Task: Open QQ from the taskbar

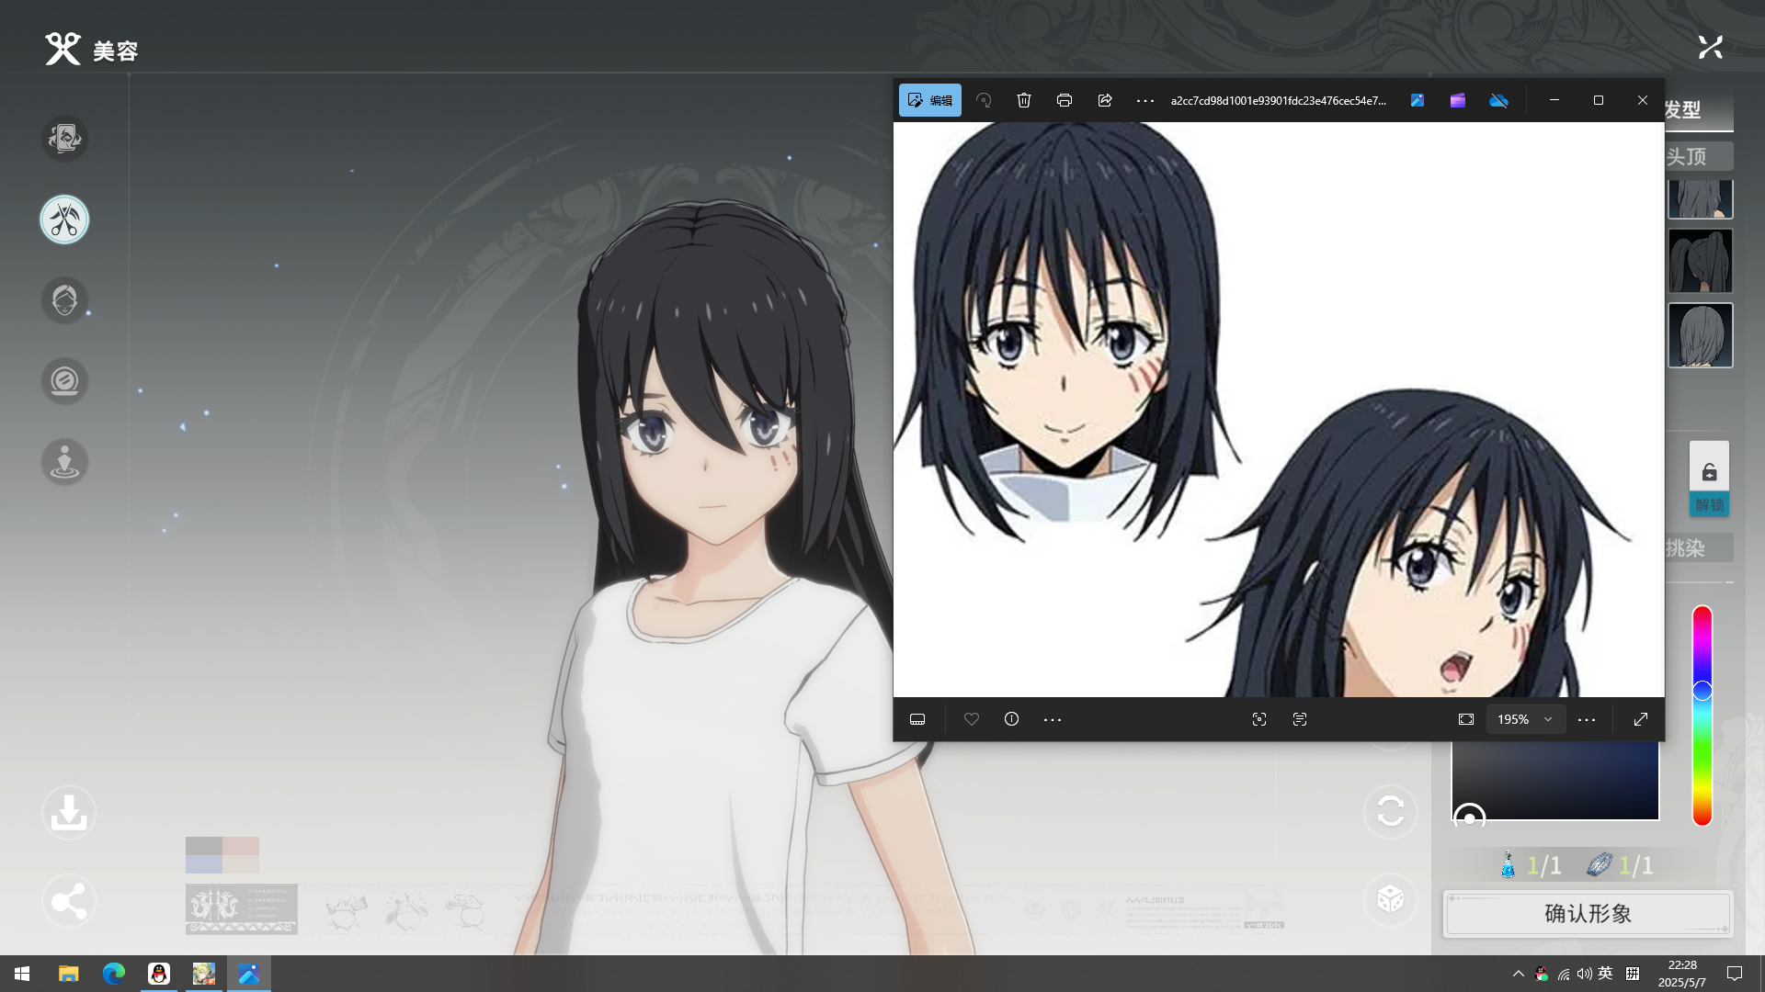Action: (158, 974)
